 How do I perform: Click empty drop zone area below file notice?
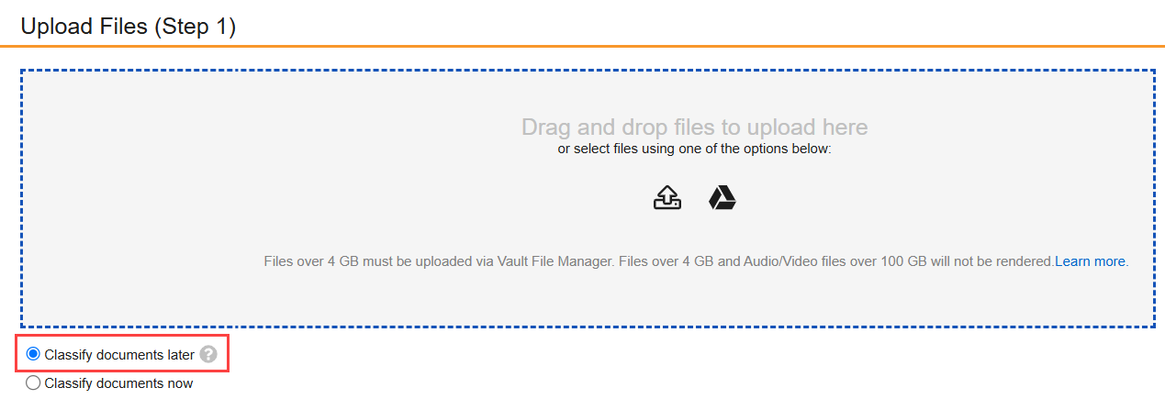tap(588, 298)
